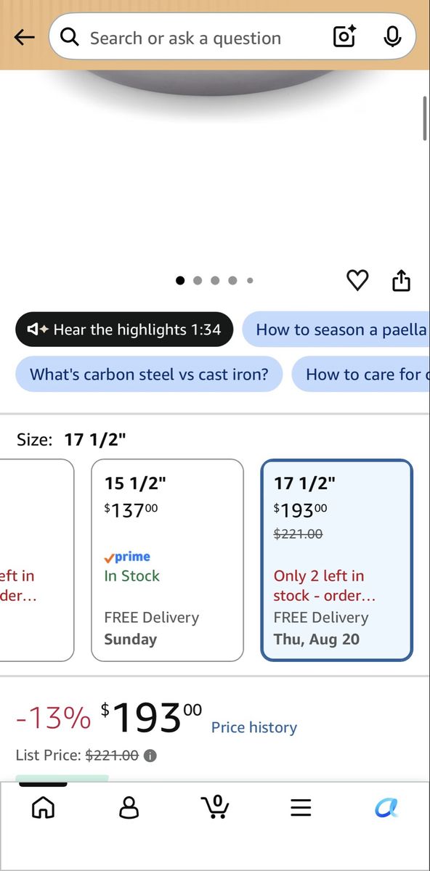This screenshot has height=871, width=430.
Task: Open the hamburger menu icon
Action: (301, 807)
